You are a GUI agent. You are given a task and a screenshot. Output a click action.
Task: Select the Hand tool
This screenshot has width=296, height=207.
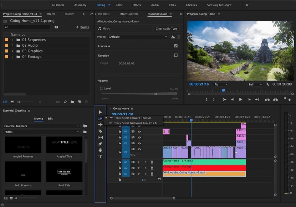[100, 150]
